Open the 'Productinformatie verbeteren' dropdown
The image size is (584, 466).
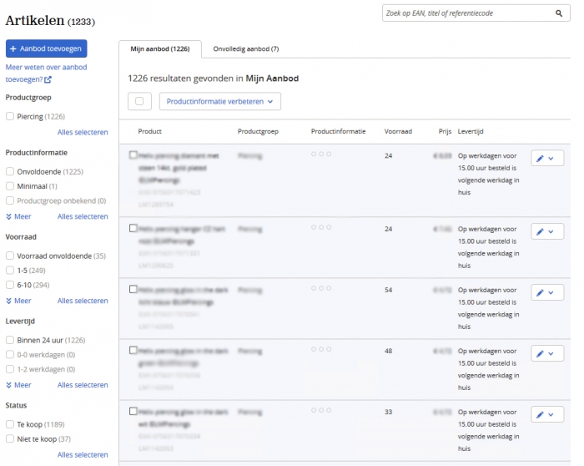click(220, 101)
